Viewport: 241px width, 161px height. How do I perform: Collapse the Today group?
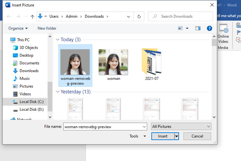pos(58,40)
